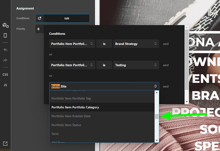The width and height of the screenshot is (220, 151).
Task: Click the undo arrow icon
Action: coord(5,50)
